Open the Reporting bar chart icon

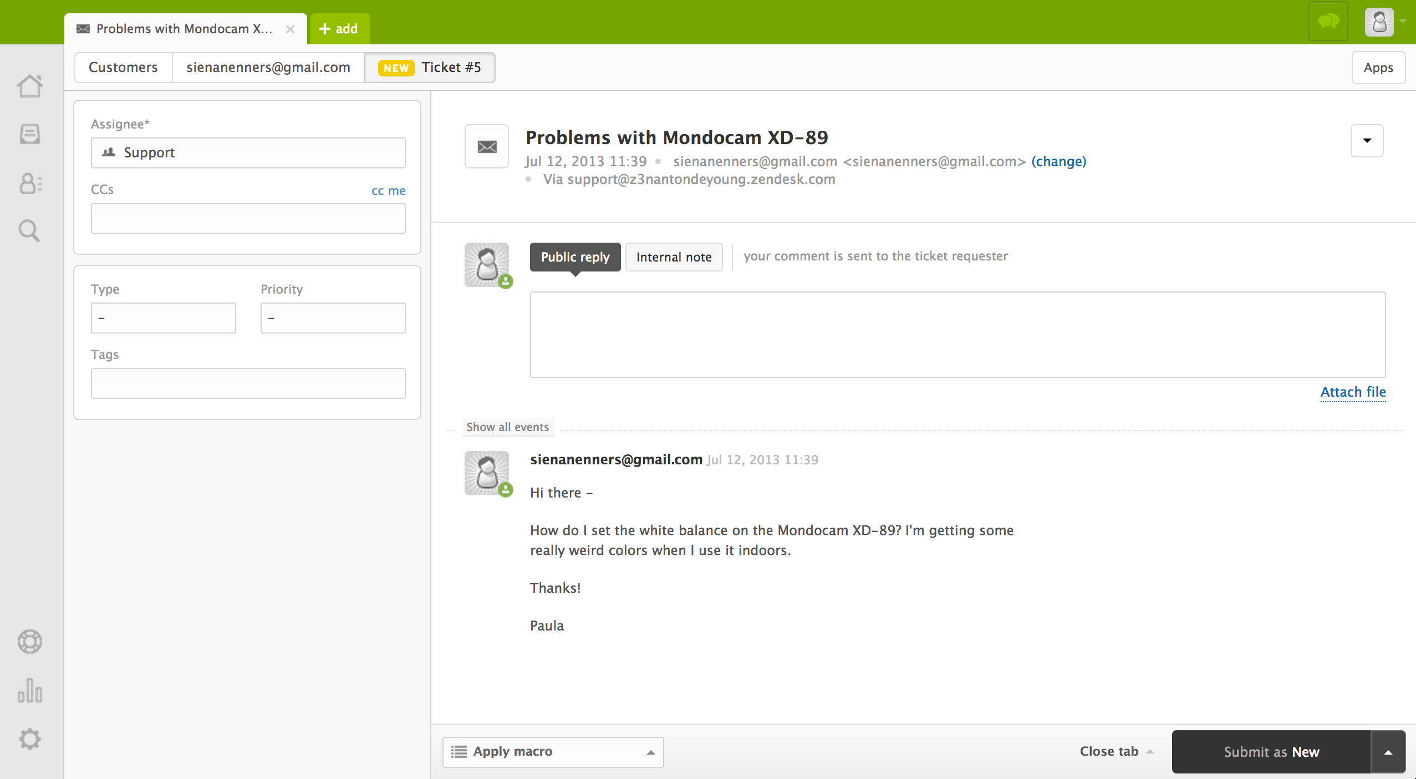30,690
